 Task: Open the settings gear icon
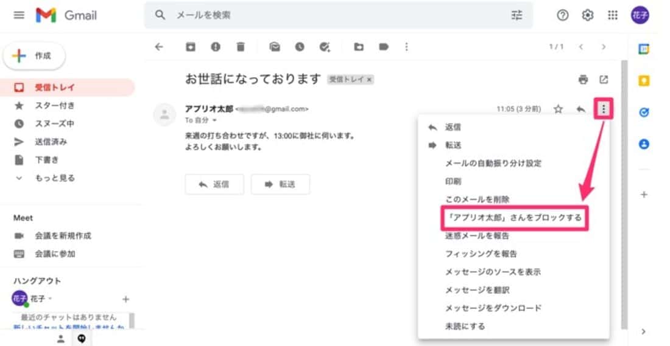pyautogui.click(x=588, y=15)
